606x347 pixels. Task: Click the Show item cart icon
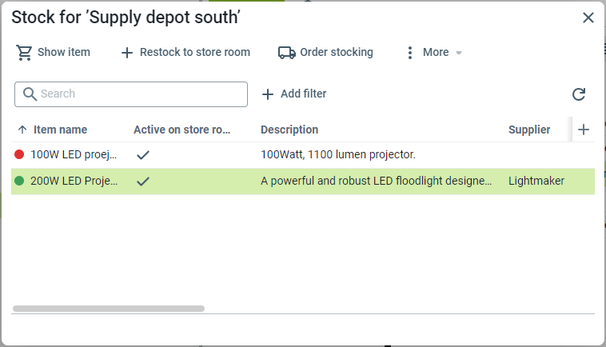(24, 52)
